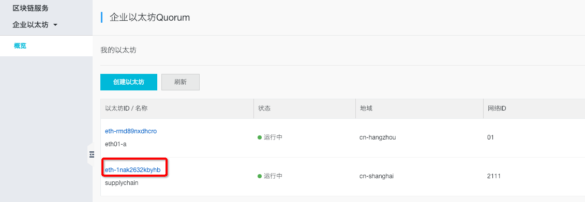Click the 企业以太坊Quorum page title

[x=150, y=17]
